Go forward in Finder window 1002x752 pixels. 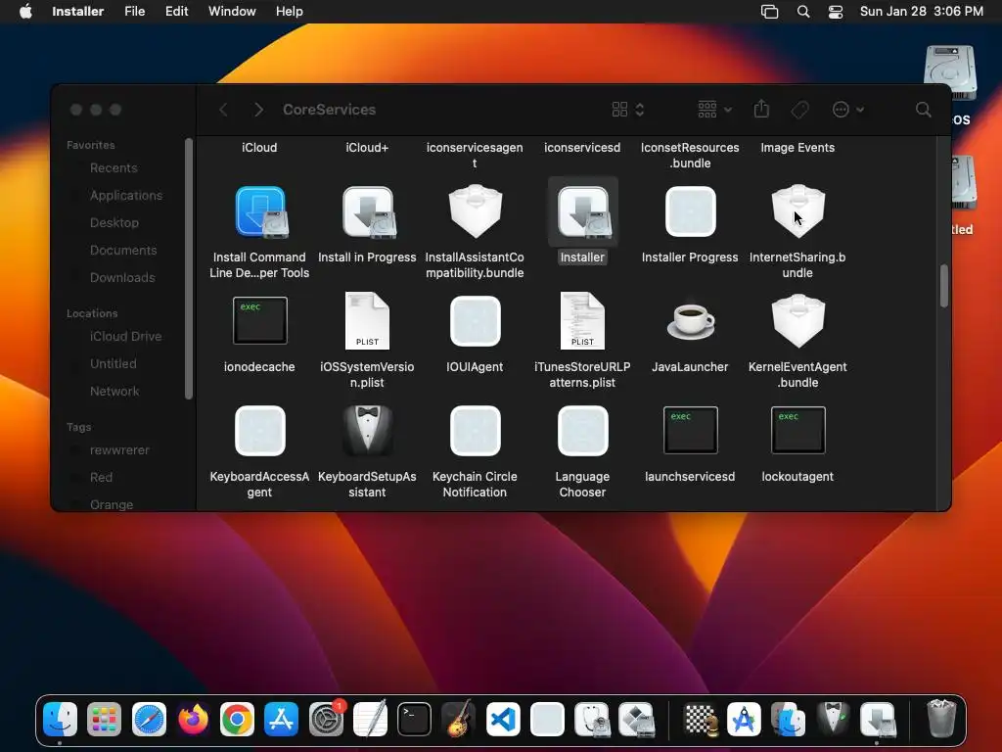258,110
